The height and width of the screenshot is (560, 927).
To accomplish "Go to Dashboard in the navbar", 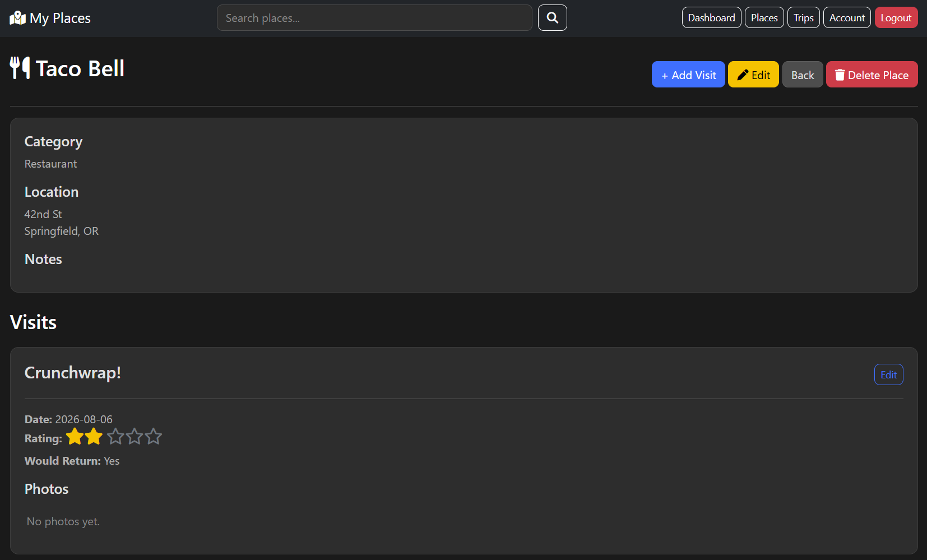I will pos(711,17).
